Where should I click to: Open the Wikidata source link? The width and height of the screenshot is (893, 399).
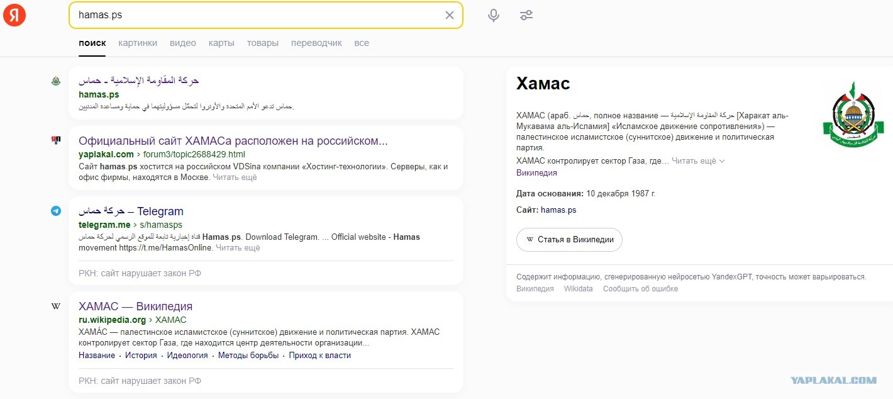[578, 289]
